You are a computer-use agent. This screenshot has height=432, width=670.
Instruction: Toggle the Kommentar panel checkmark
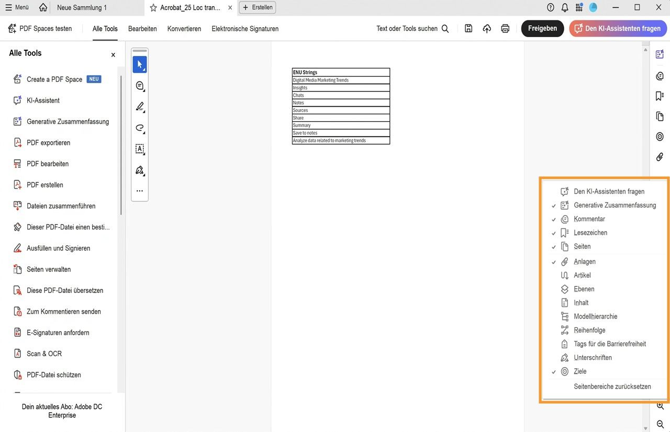pyautogui.click(x=589, y=219)
